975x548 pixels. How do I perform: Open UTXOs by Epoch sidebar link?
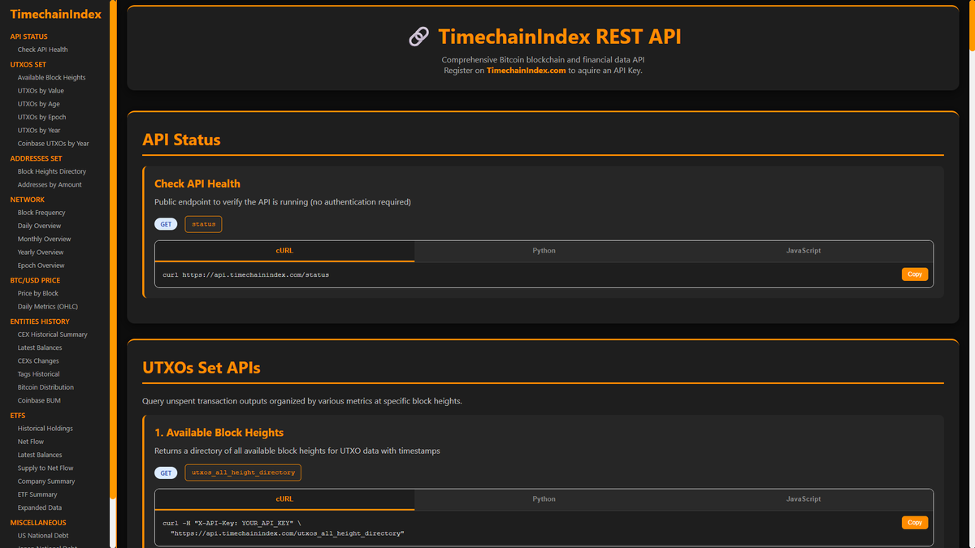click(42, 117)
